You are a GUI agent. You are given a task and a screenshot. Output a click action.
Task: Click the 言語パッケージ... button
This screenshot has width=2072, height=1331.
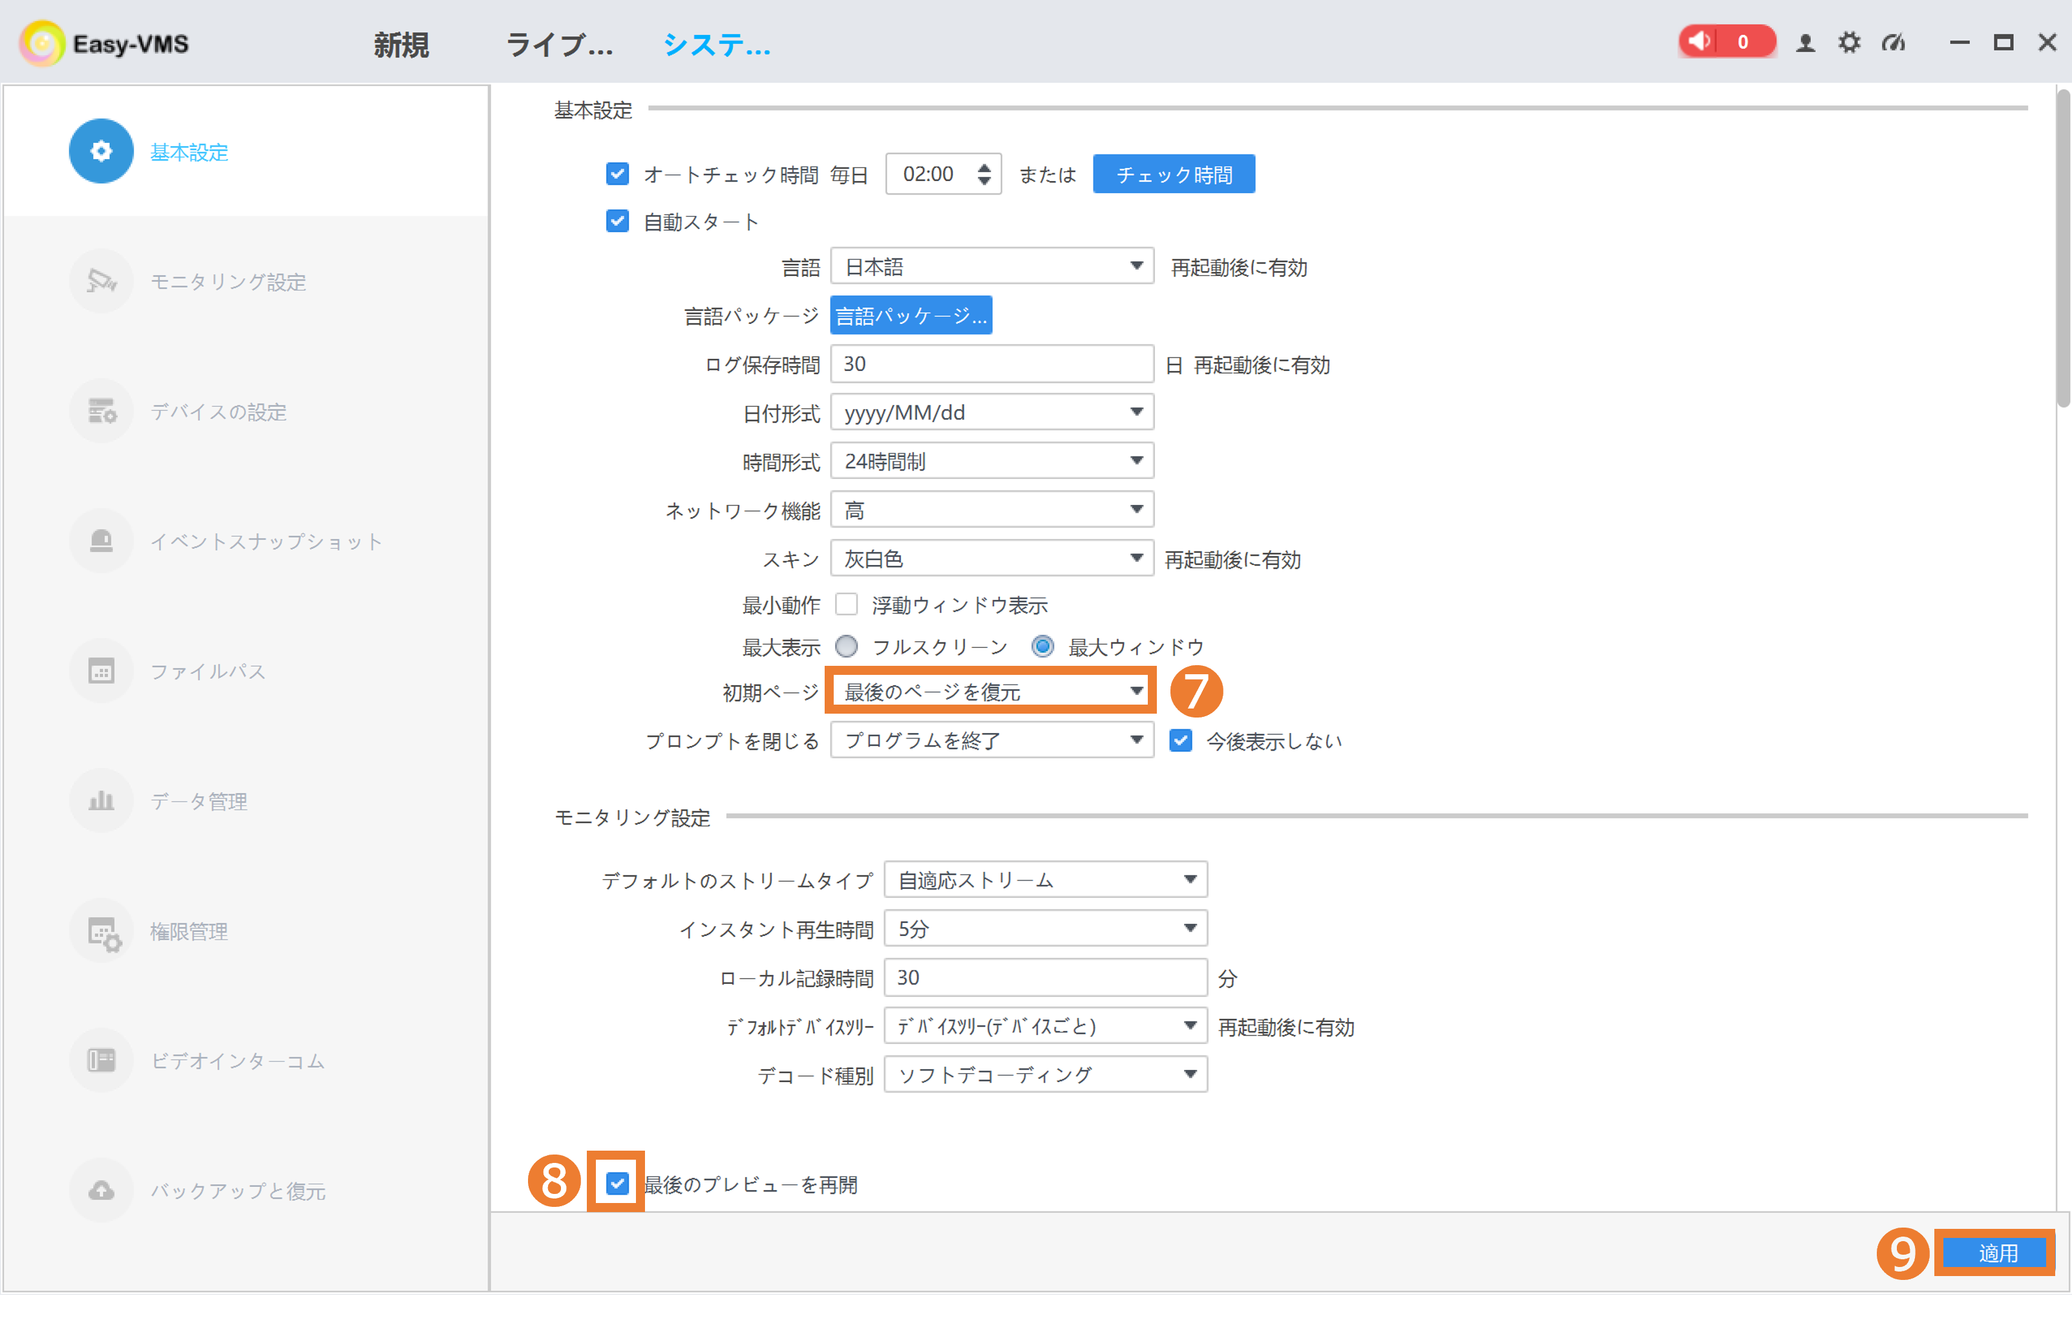coord(911,315)
